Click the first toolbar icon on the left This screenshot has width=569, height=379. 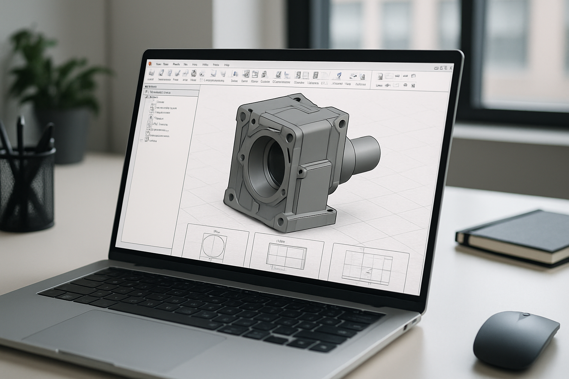click(x=151, y=73)
